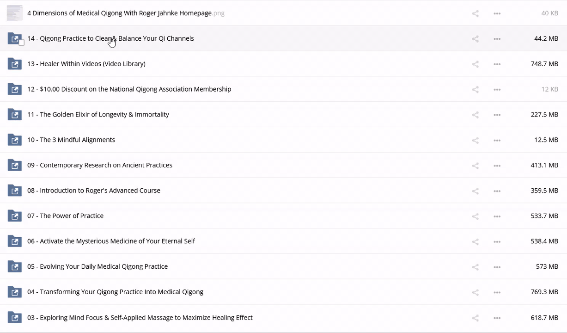567x333 pixels.
Task: Share the Golden Elixir of Longevity folder
Action: [x=475, y=115]
